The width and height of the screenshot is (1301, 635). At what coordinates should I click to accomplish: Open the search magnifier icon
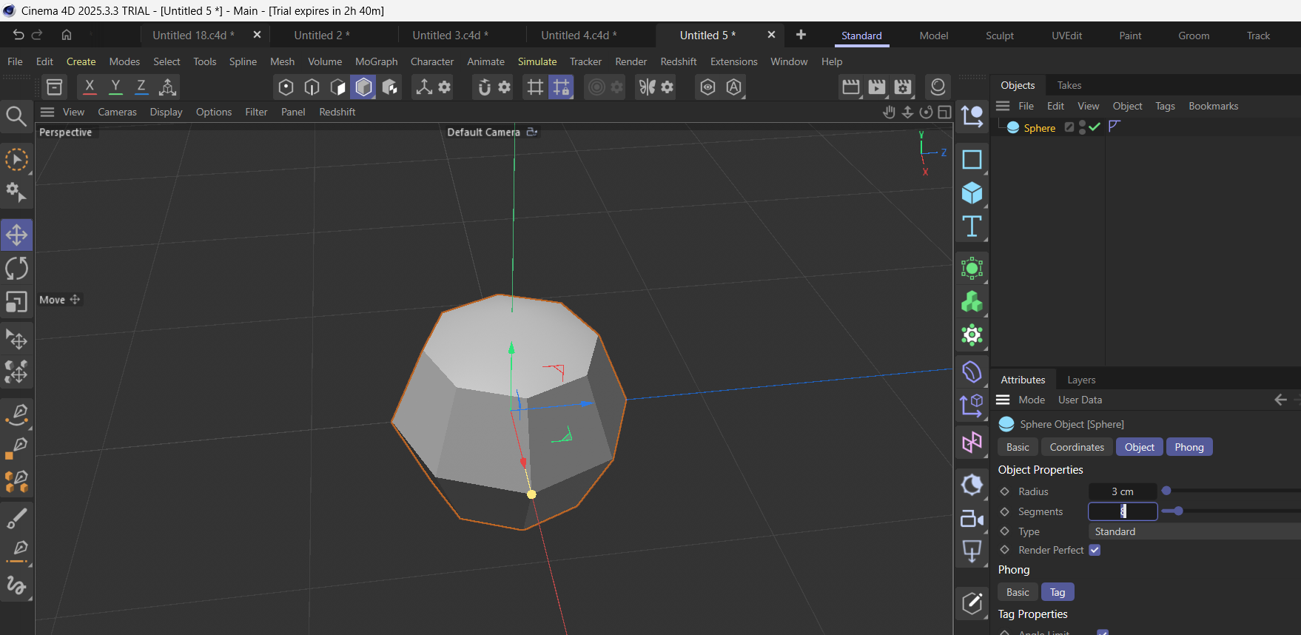(x=16, y=116)
